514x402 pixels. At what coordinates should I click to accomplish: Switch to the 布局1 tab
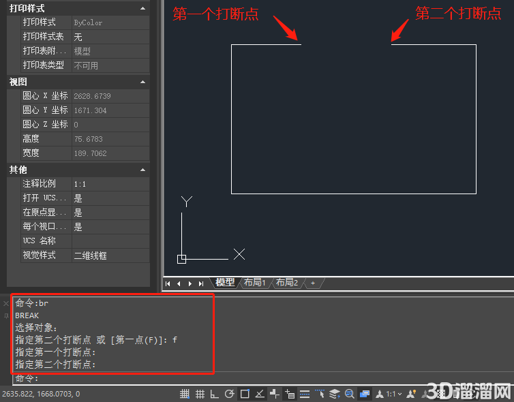[255, 282]
